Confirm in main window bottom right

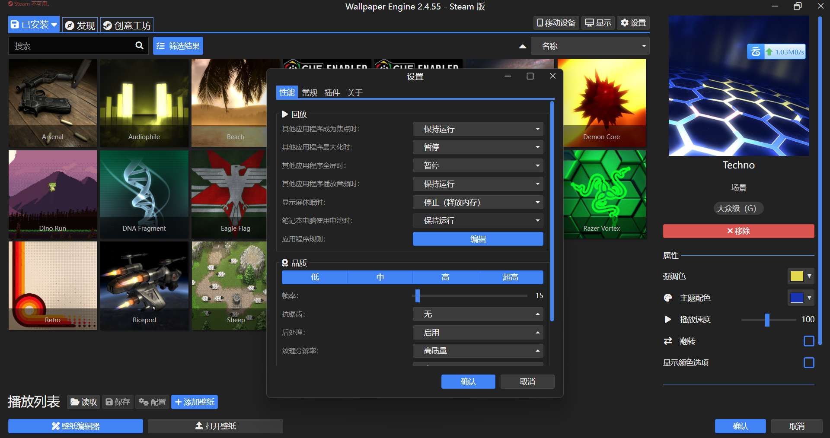(x=741, y=426)
